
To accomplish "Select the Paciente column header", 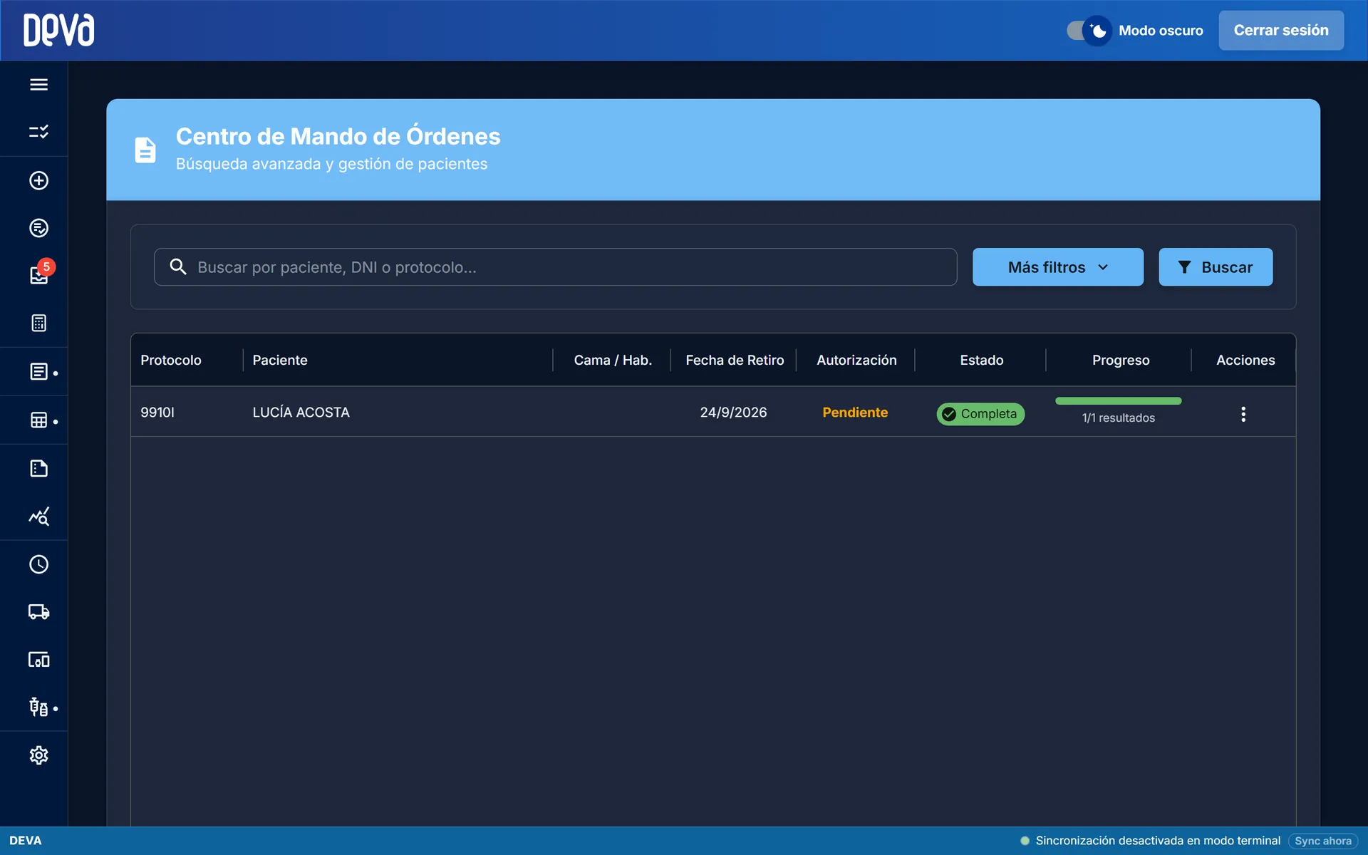I will tap(280, 360).
